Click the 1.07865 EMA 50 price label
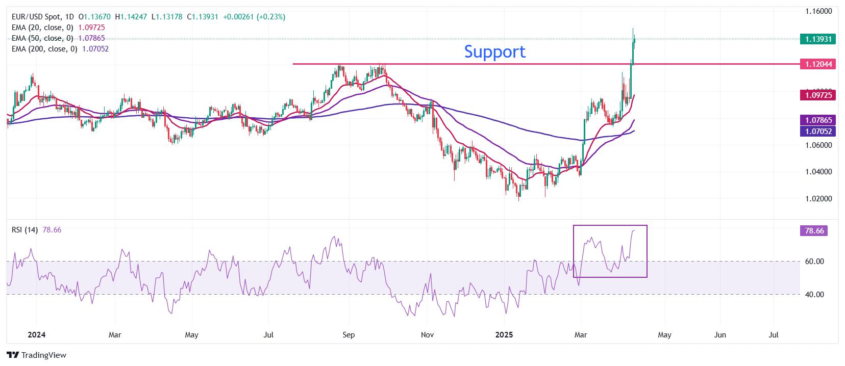The width and height of the screenshot is (845, 366). [818, 120]
